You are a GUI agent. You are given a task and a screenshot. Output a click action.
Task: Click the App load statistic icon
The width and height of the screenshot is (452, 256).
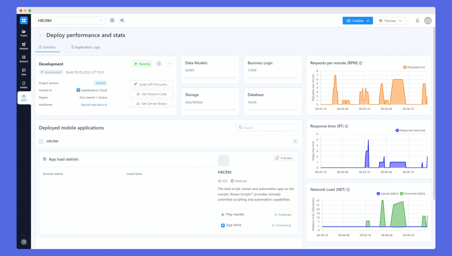pos(45,159)
